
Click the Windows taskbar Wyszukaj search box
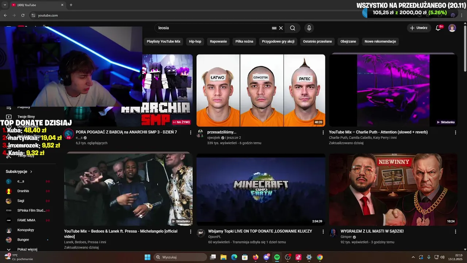pos(180,257)
